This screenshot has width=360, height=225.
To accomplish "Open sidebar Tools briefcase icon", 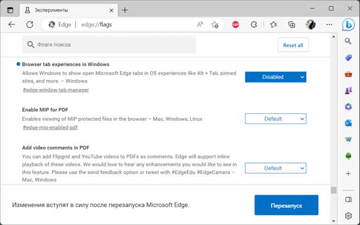I will 348,75.
